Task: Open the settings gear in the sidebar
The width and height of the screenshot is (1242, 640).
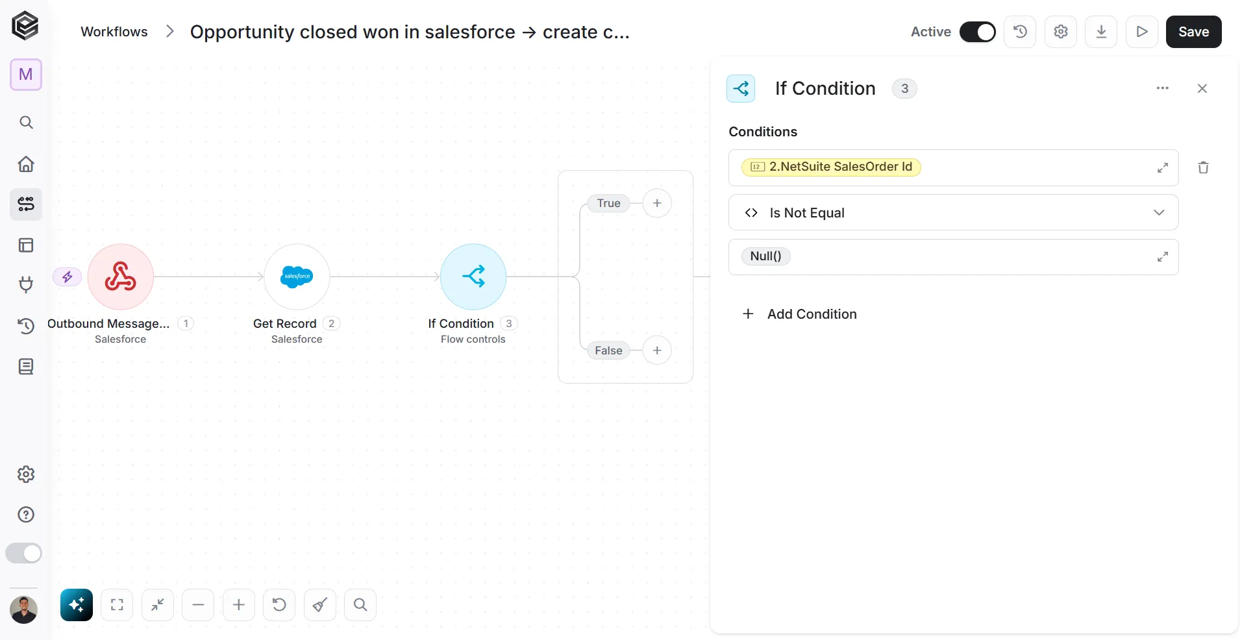Action: (x=26, y=474)
